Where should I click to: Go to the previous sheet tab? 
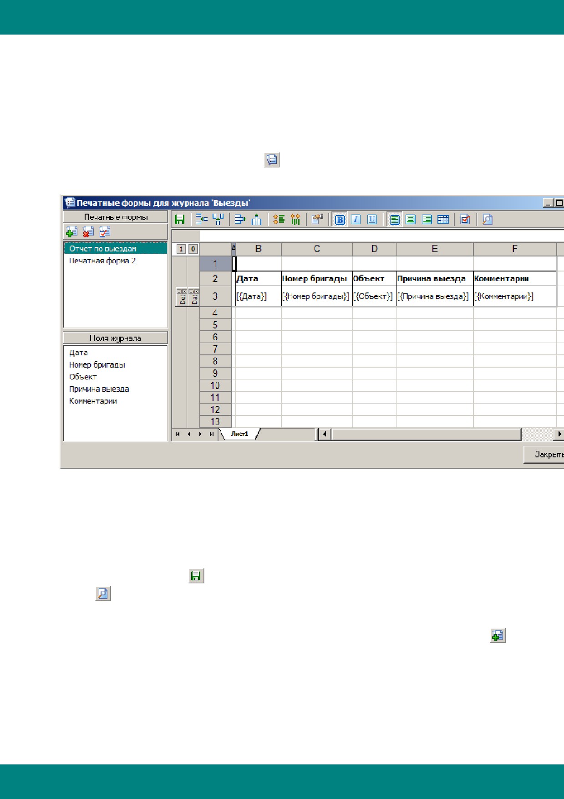[x=189, y=434]
